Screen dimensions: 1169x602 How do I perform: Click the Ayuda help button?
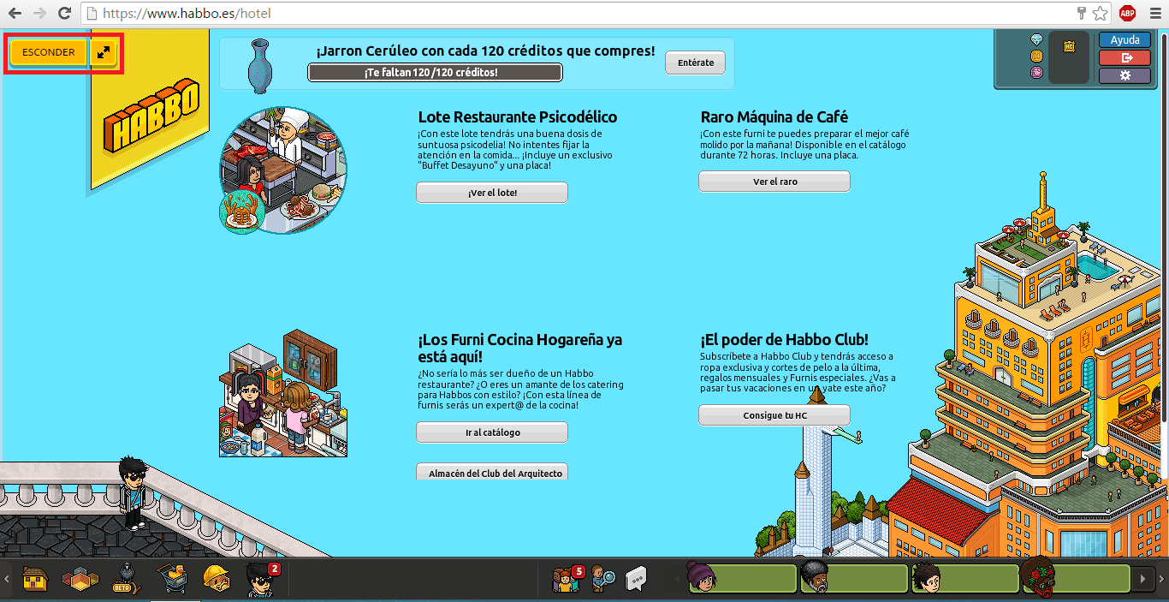[x=1124, y=40]
